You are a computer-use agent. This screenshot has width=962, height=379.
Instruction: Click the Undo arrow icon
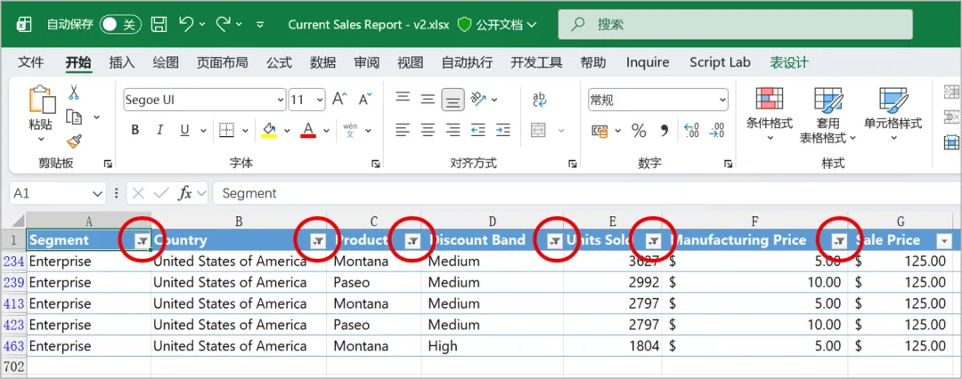point(186,24)
